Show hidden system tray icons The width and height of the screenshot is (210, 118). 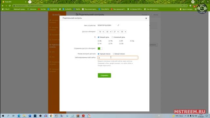(x=185, y=116)
